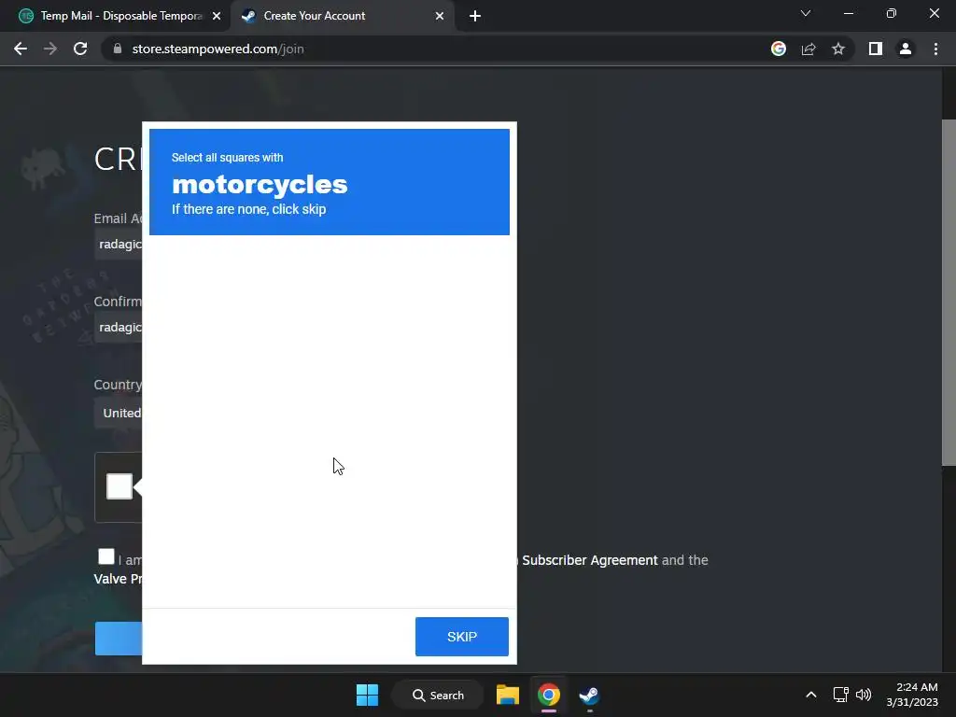Click the Chrome taskbar icon

[x=549, y=695]
